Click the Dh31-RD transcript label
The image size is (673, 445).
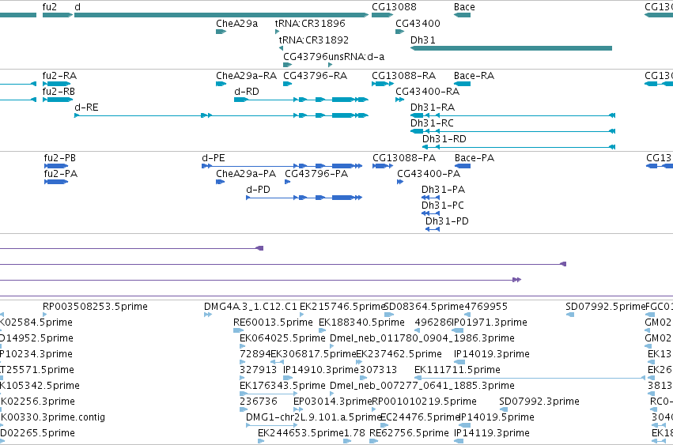[x=444, y=139]
